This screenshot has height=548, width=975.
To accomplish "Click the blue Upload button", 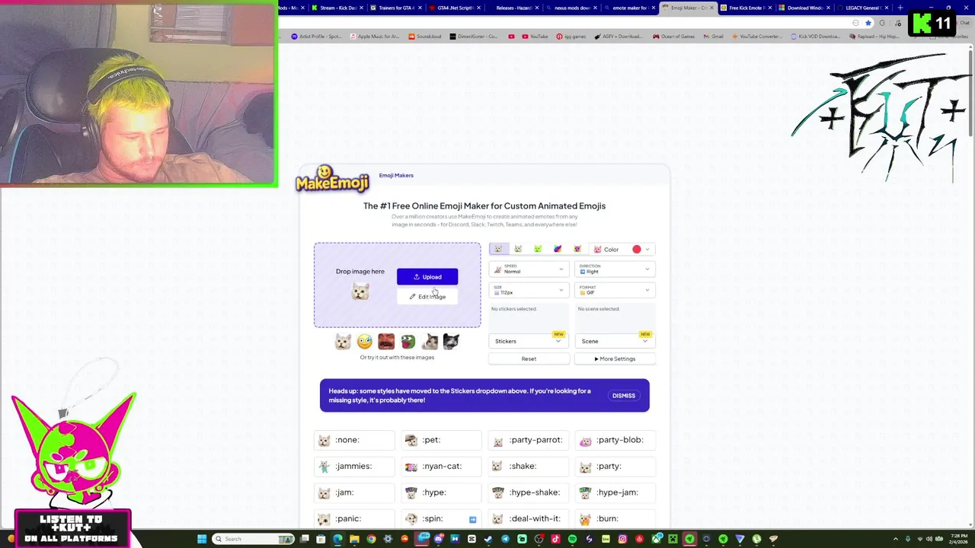I will pos(427,277).
